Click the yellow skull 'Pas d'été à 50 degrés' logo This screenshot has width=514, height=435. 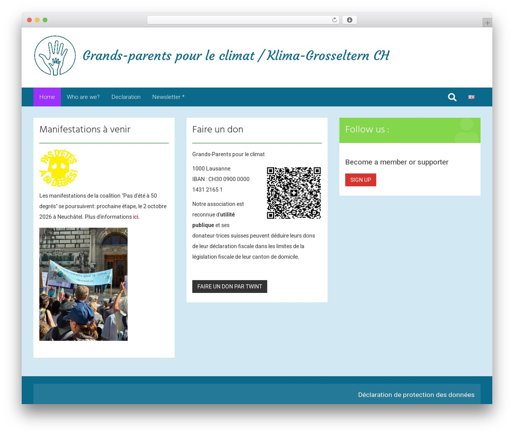59,168
